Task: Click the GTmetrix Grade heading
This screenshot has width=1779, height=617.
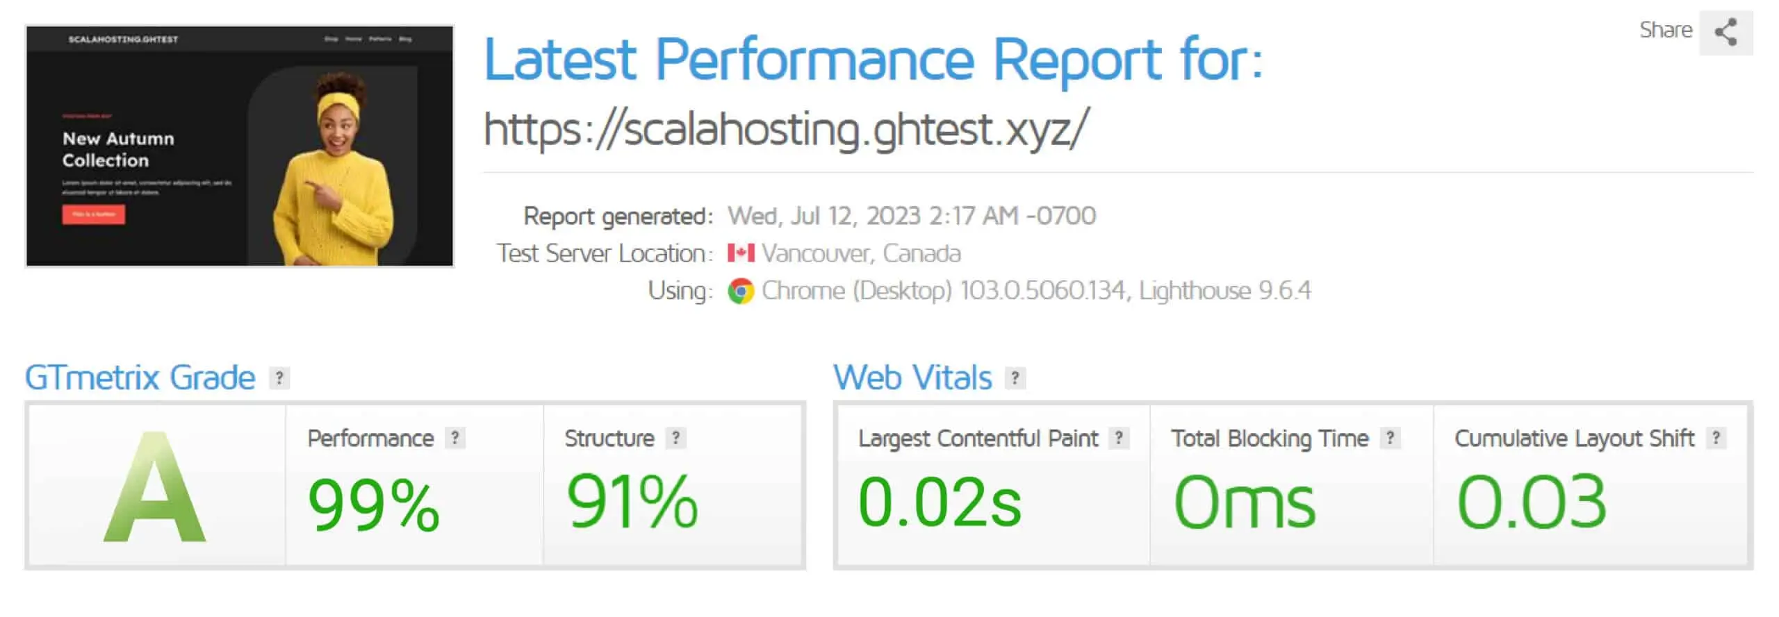Action: (x=140, y=378)
